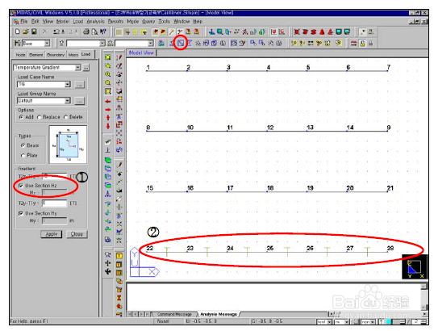This screenshot has height=331, width=434.
Task: Open the Load Group Name Default dropdown
Action: tap(67, 101)
